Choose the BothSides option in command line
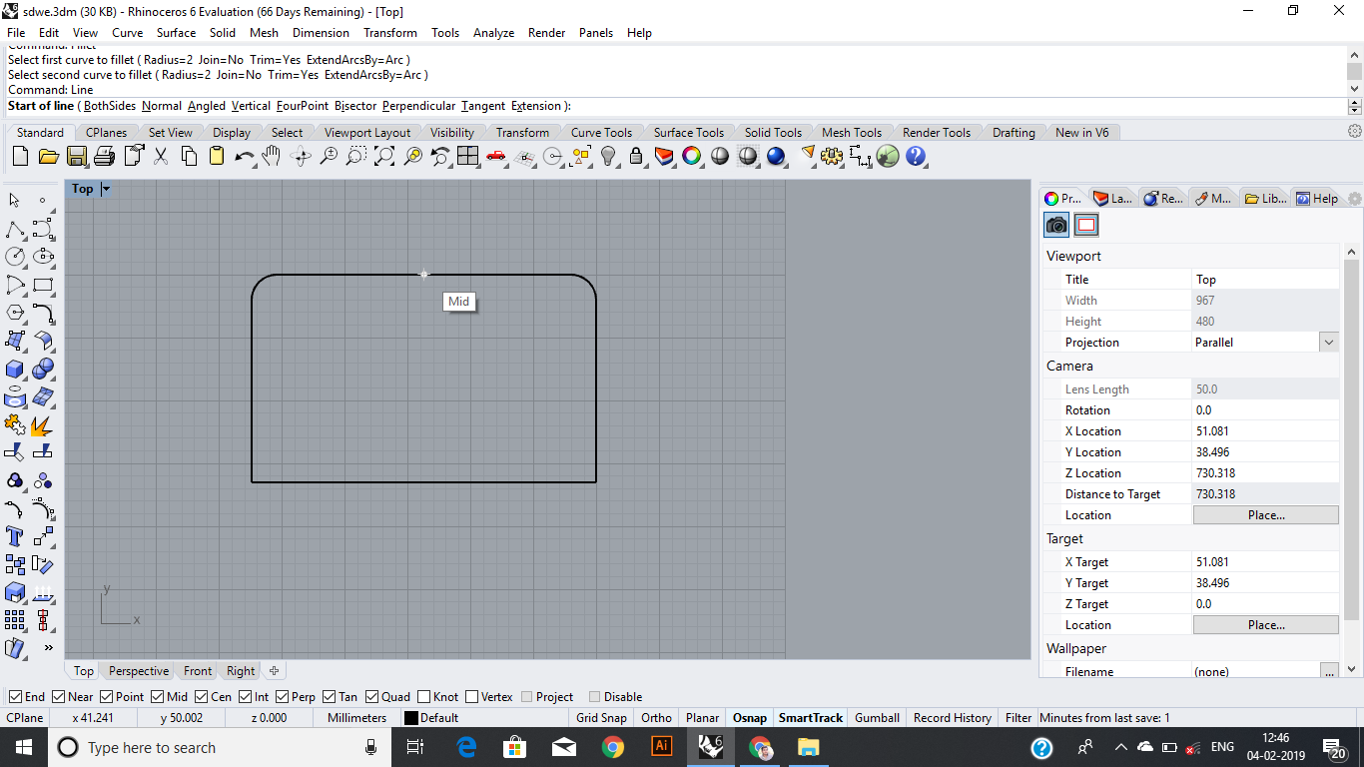 pyautogui.click(x=109, y=106)
